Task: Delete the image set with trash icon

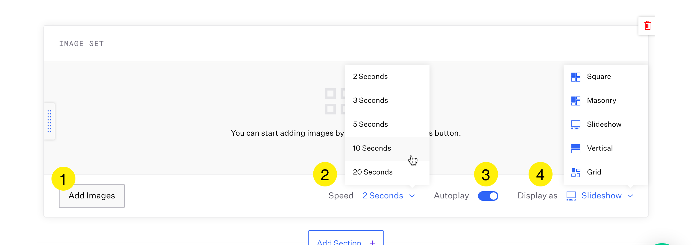Action: click(647, 26)
